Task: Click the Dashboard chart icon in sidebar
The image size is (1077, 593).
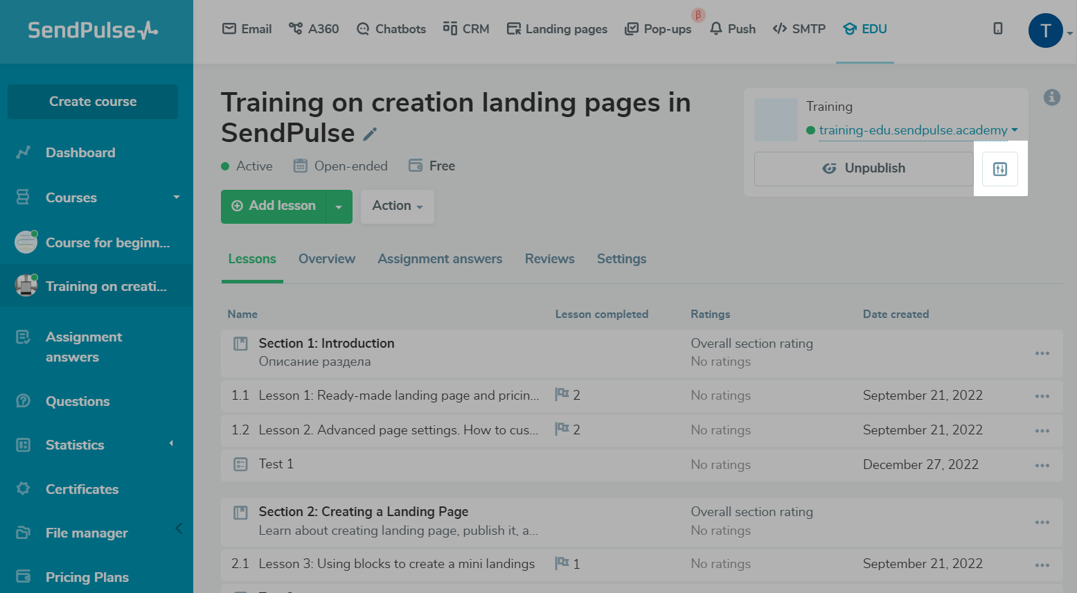Action: click(24, 152)
